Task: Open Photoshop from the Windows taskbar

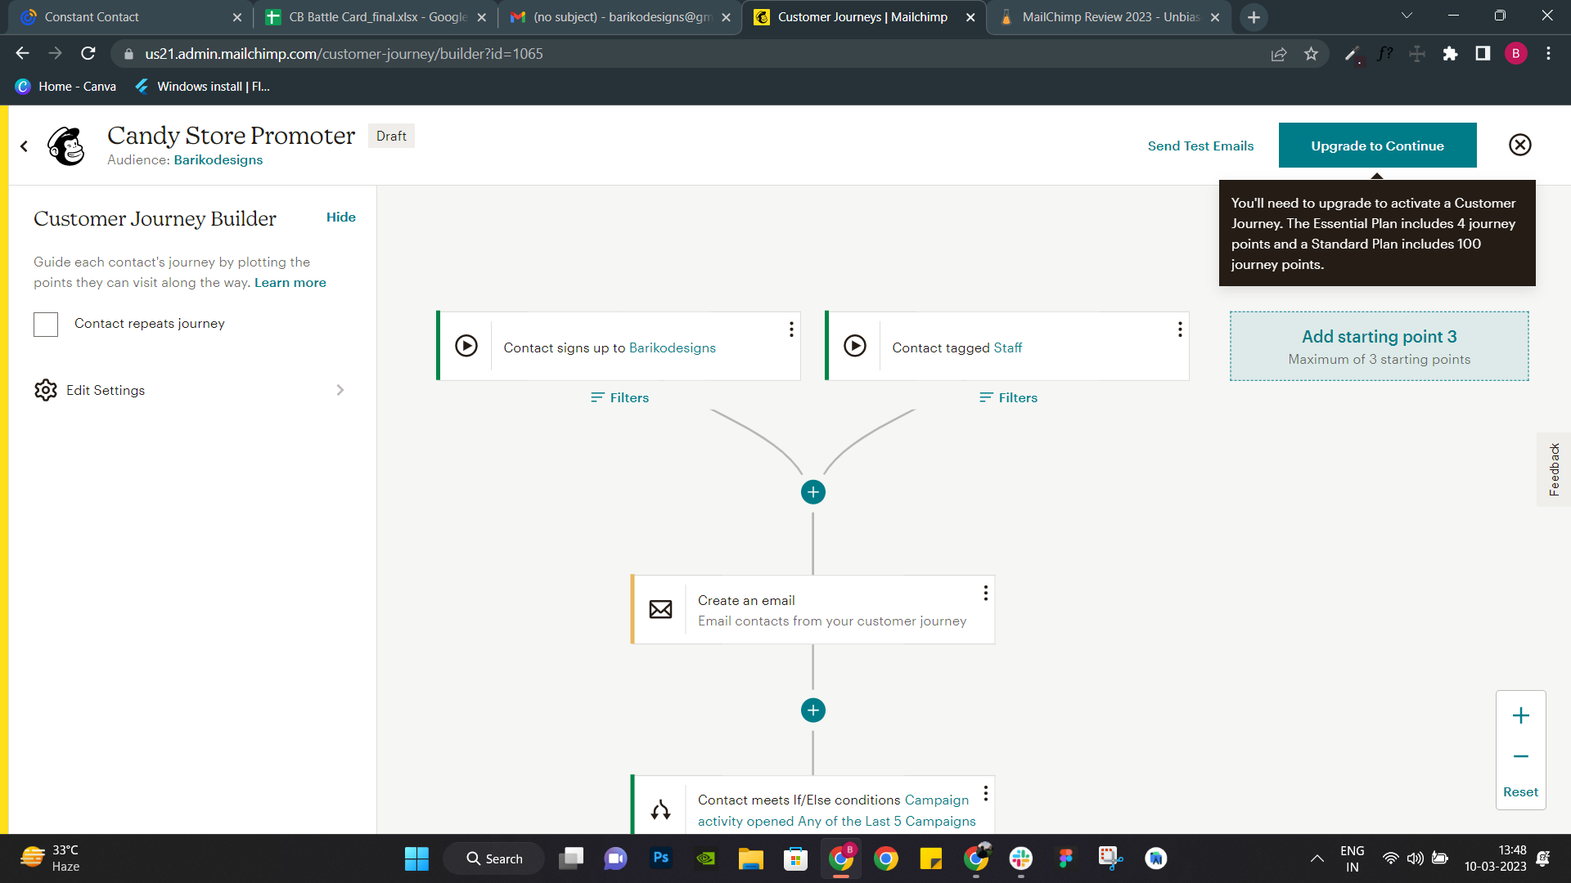Action: point(661,858)
